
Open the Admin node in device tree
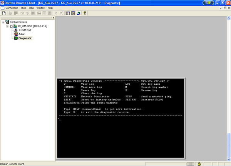pyautogui.click(x=22, y=34)
